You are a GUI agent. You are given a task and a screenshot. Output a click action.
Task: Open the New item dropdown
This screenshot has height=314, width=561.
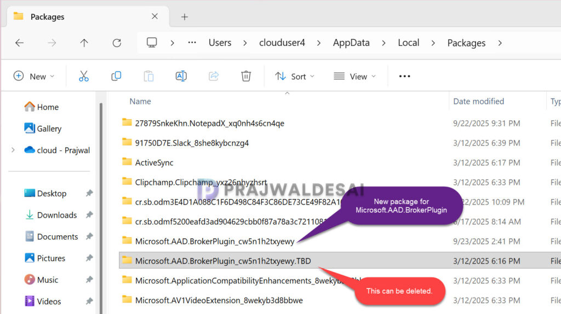pyautogui.click(x=34, y=76)
